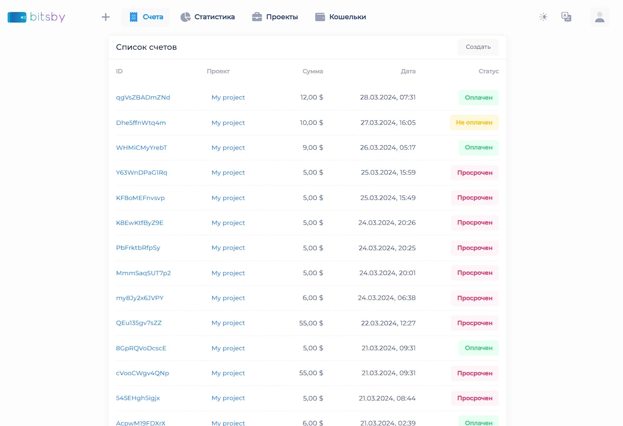Click My project in the Dhe5ffnWtq4m row
Image resolution: width=623 pixels, height=426 pixels.
pos(228,123)
